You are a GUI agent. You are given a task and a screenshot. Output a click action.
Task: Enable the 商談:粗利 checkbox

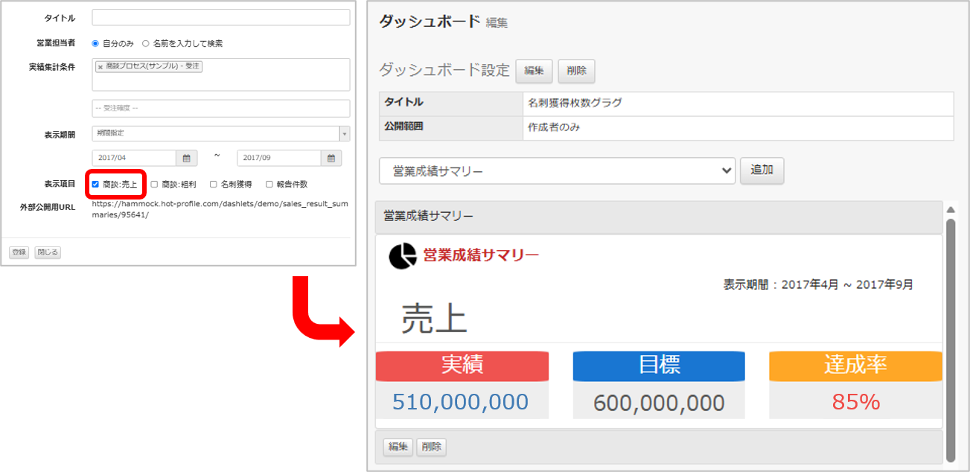point(154,184)
